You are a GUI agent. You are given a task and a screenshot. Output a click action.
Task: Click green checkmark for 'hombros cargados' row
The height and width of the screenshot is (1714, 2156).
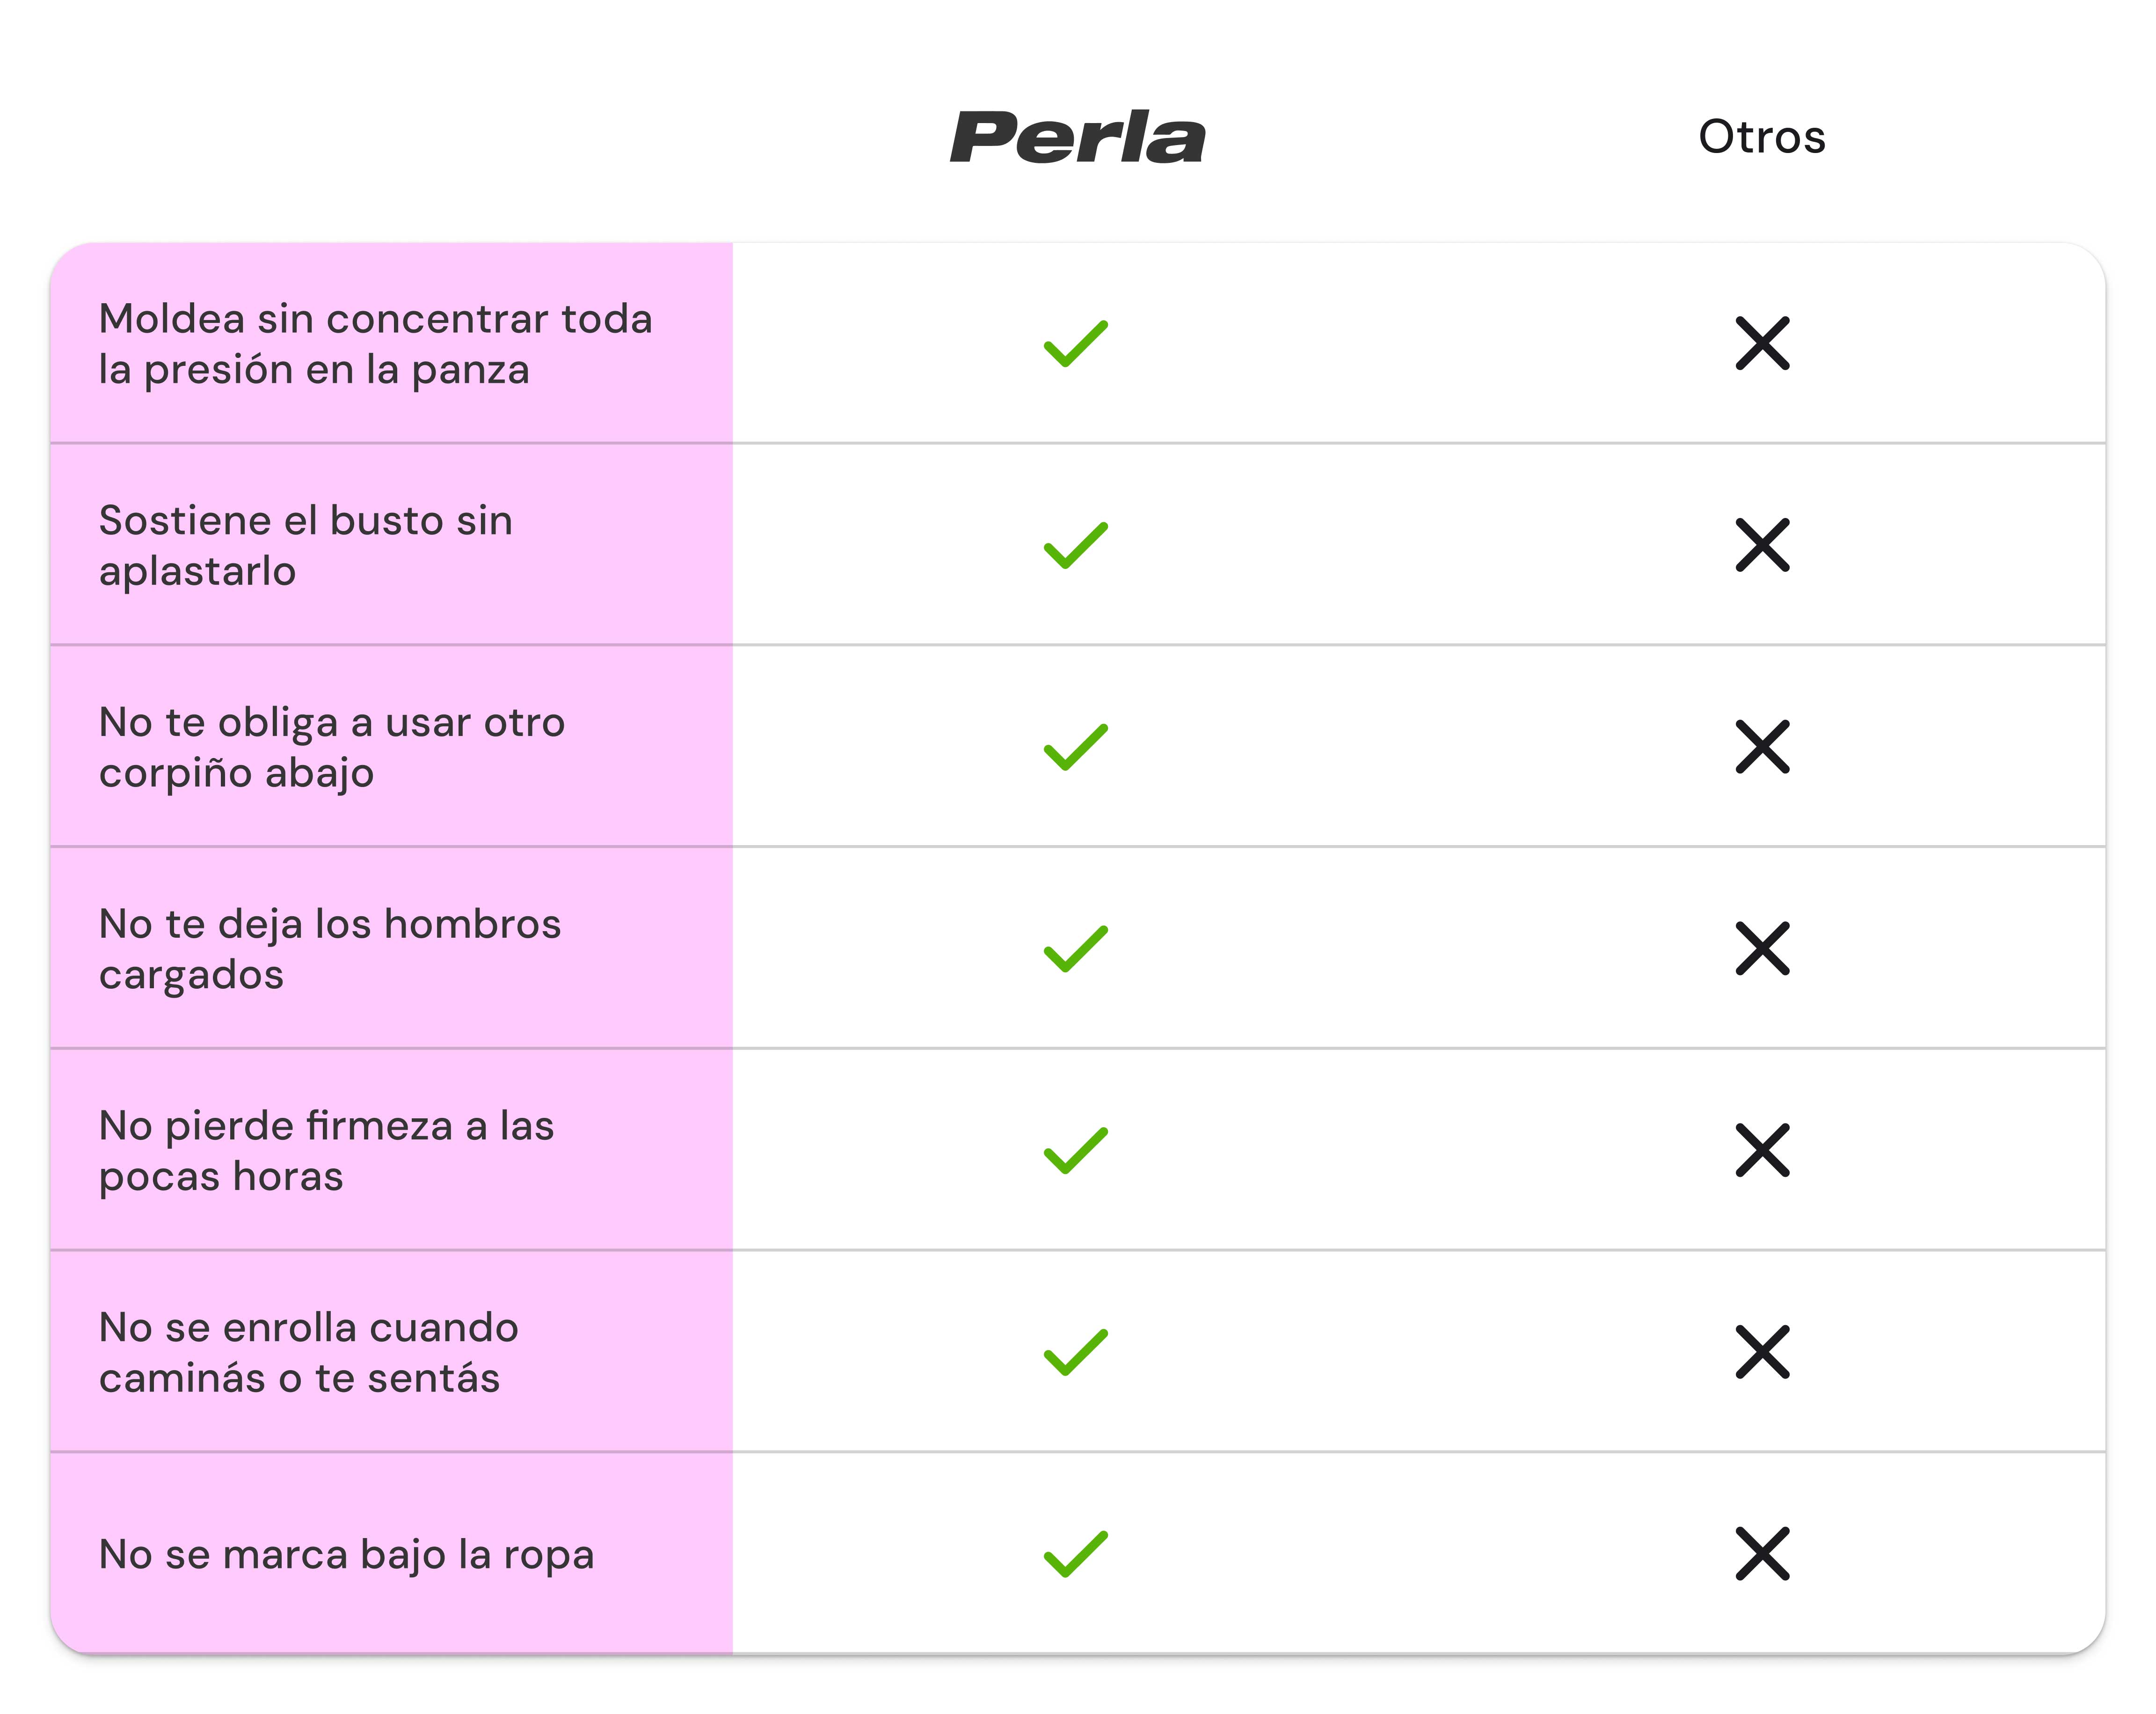click(x=1075, y=948)
